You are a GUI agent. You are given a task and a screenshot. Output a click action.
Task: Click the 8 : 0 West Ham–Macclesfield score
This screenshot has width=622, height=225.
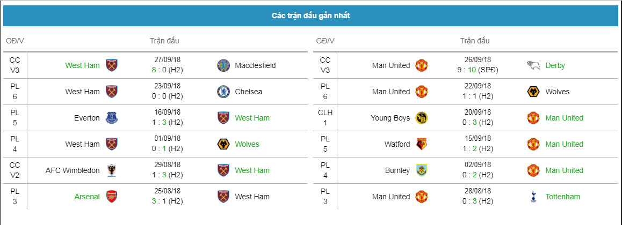tap(168, 70)
